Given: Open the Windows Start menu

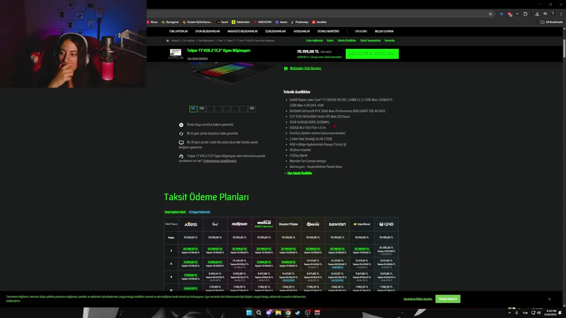Looking at the screenshot, I should click(x=249, y=313).
